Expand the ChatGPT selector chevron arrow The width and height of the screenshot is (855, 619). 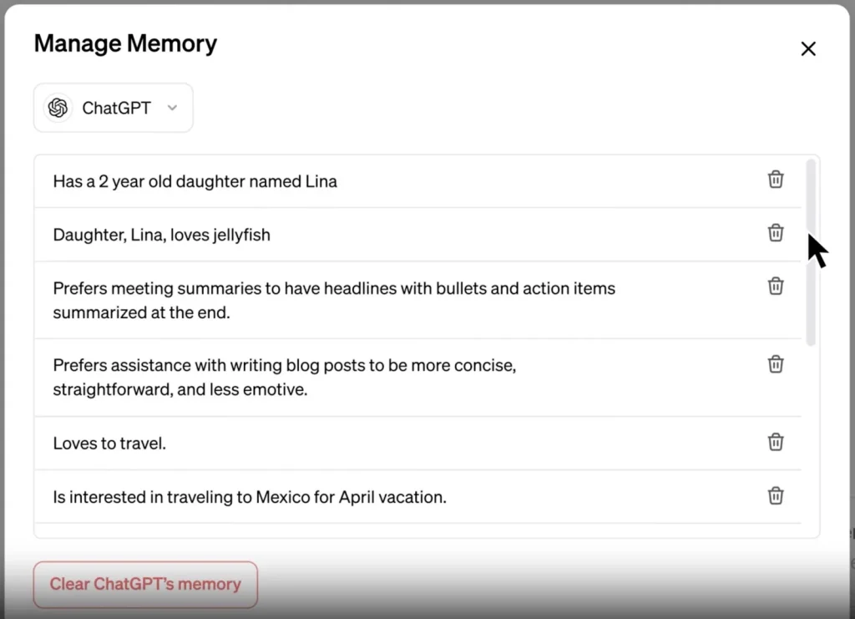(x=172, y=108)
